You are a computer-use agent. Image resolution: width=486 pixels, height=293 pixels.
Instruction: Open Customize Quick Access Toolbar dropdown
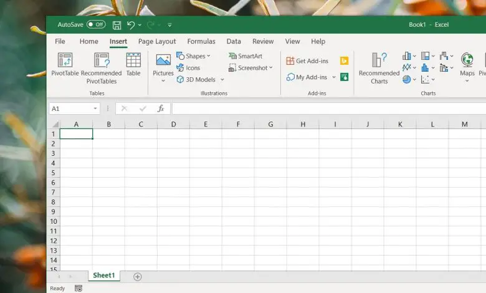pyautogui.click(x=169, y=25)
